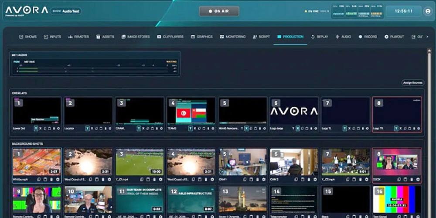Select the TEAMS overlay thumbnail with flags
Viewport: 436px width, 218px height.
tap(191, 110)
